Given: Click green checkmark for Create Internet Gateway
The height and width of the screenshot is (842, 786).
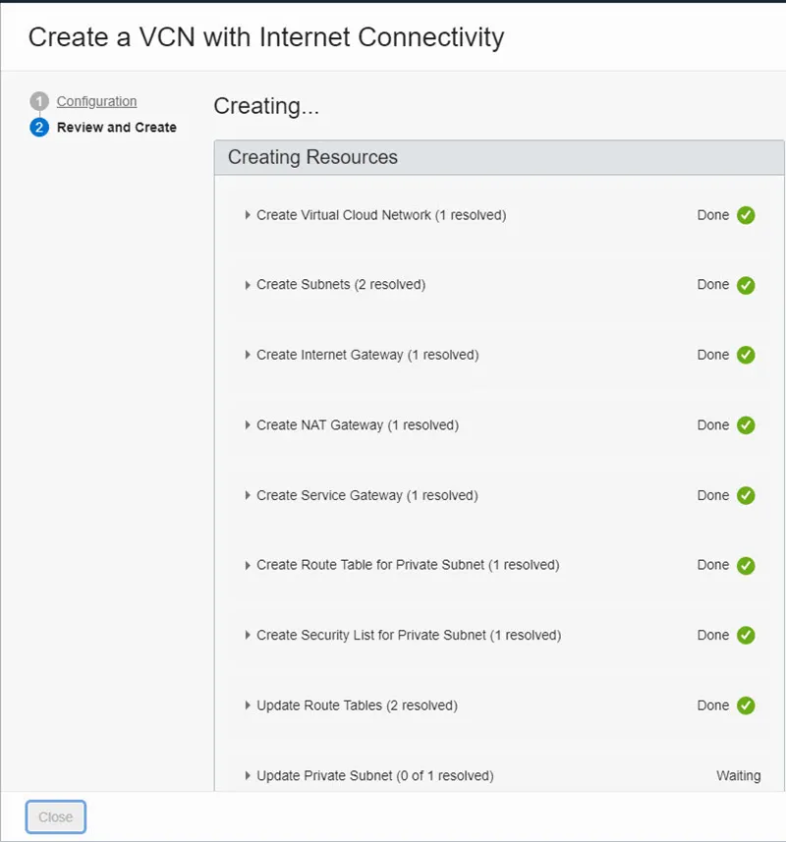Looking at the screenshot, I should click(746, 355).
